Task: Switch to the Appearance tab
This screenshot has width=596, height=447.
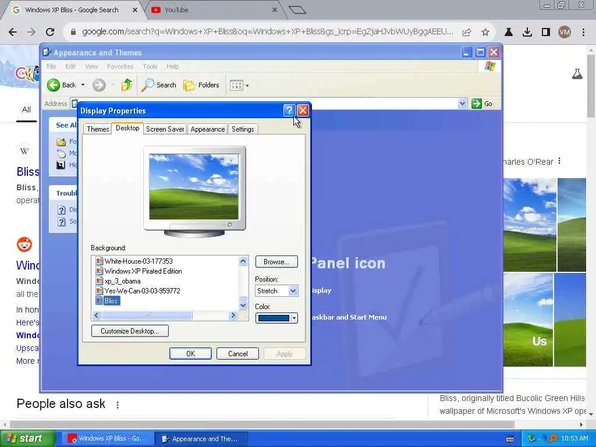Action: (208, 129)
